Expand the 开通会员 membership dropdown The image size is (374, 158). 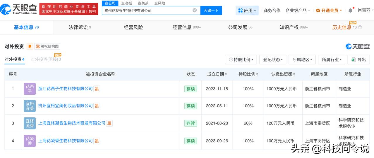[x=329, y=10]
